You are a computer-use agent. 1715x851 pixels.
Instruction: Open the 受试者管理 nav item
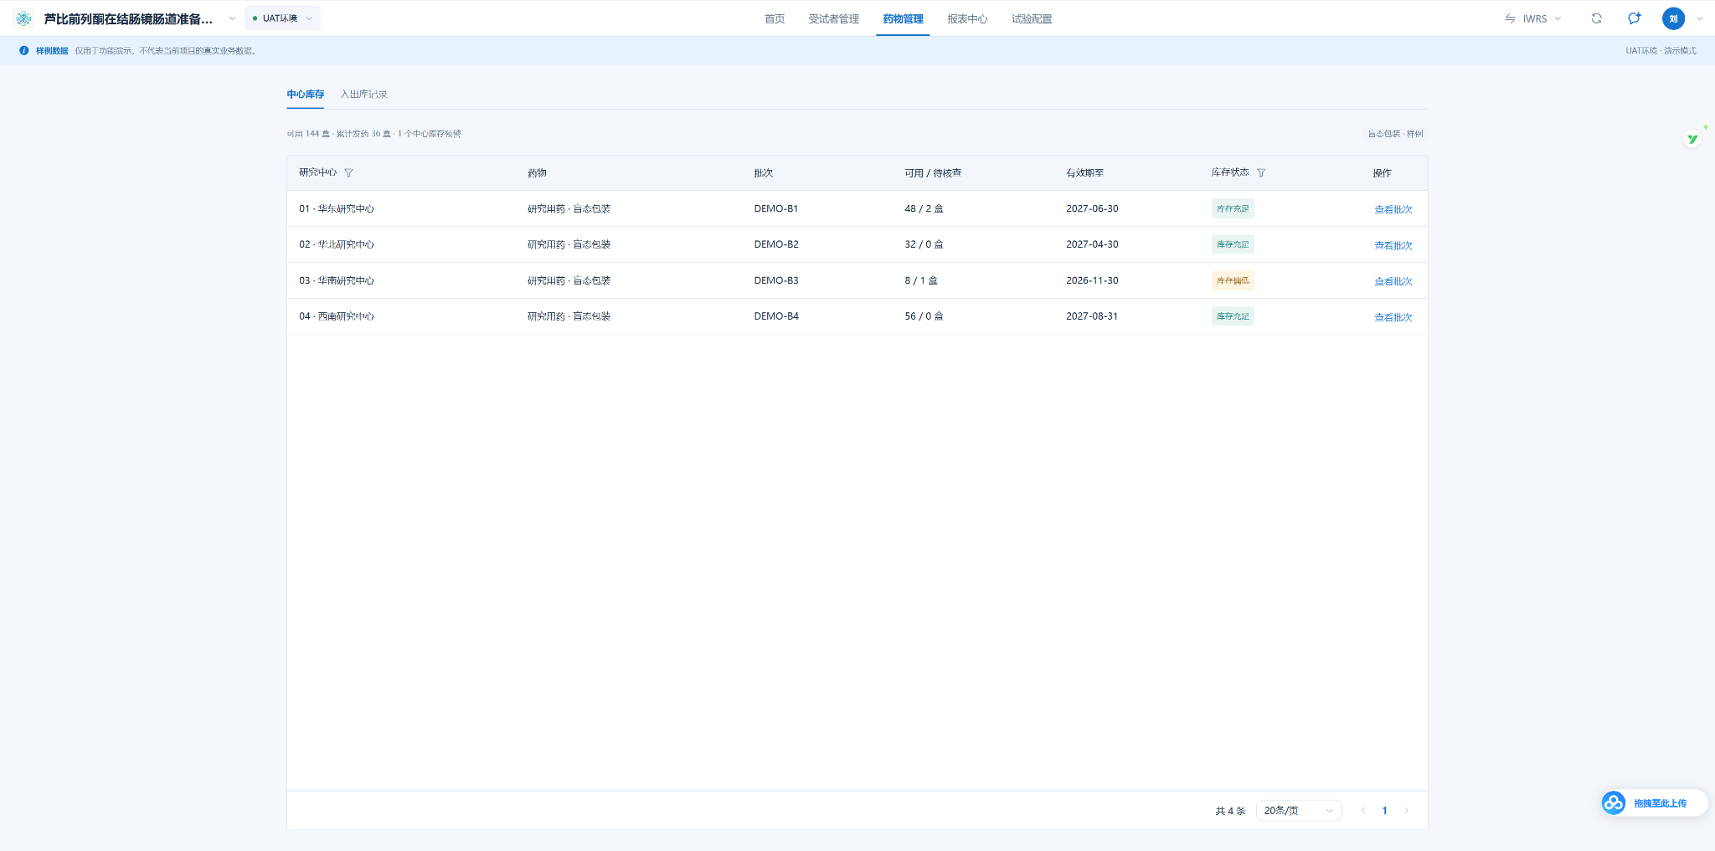pos(834,18)
